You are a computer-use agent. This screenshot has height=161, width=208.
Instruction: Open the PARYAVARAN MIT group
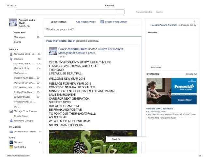coord(25,102)
